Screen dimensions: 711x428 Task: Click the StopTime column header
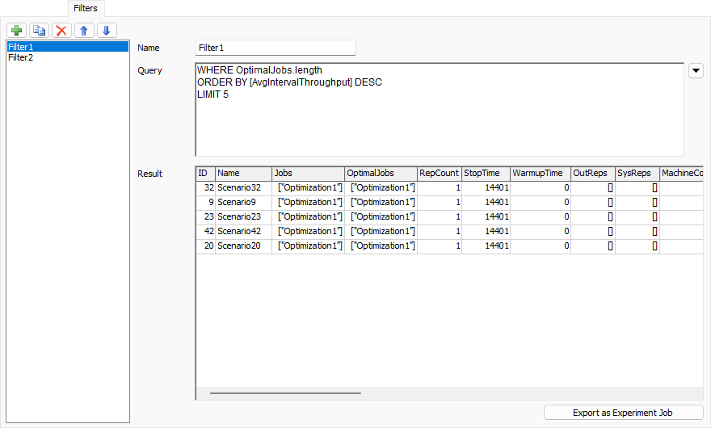(x=485, y=174)
